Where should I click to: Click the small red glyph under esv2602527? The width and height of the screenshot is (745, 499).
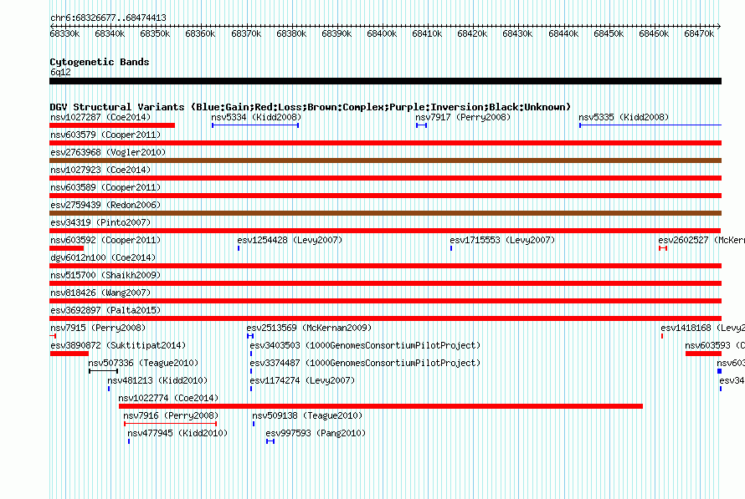(663, 248)
